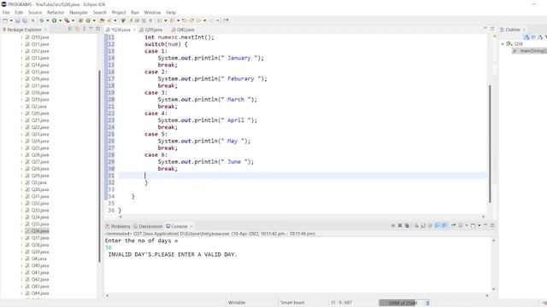Click the Pin Editor icon in toolbar
Viewport: 547px width, 307px height.
pos(226,20)
